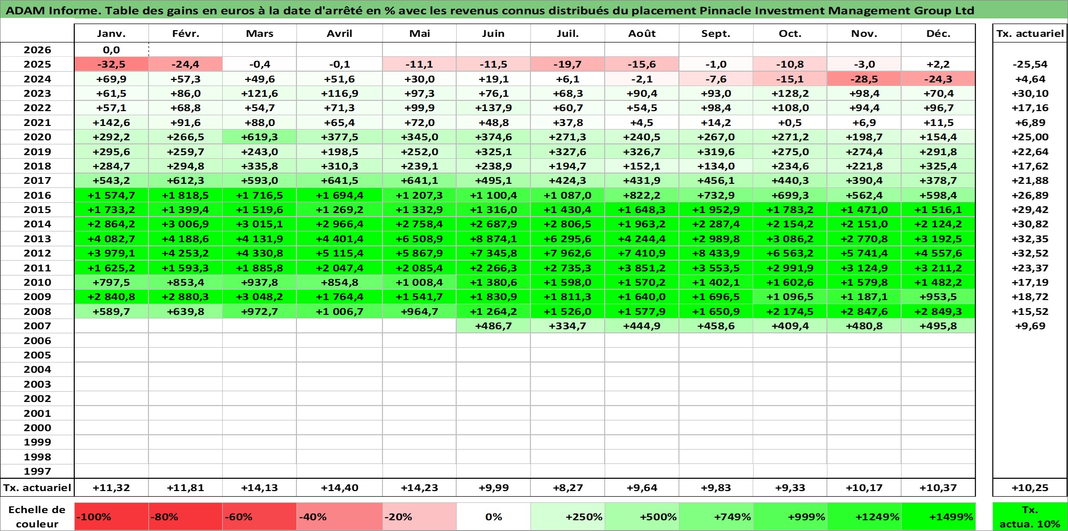Select the 2013 row label
Image resolution: width=1068 pixels, height=531 pixels.
[37, 239]
